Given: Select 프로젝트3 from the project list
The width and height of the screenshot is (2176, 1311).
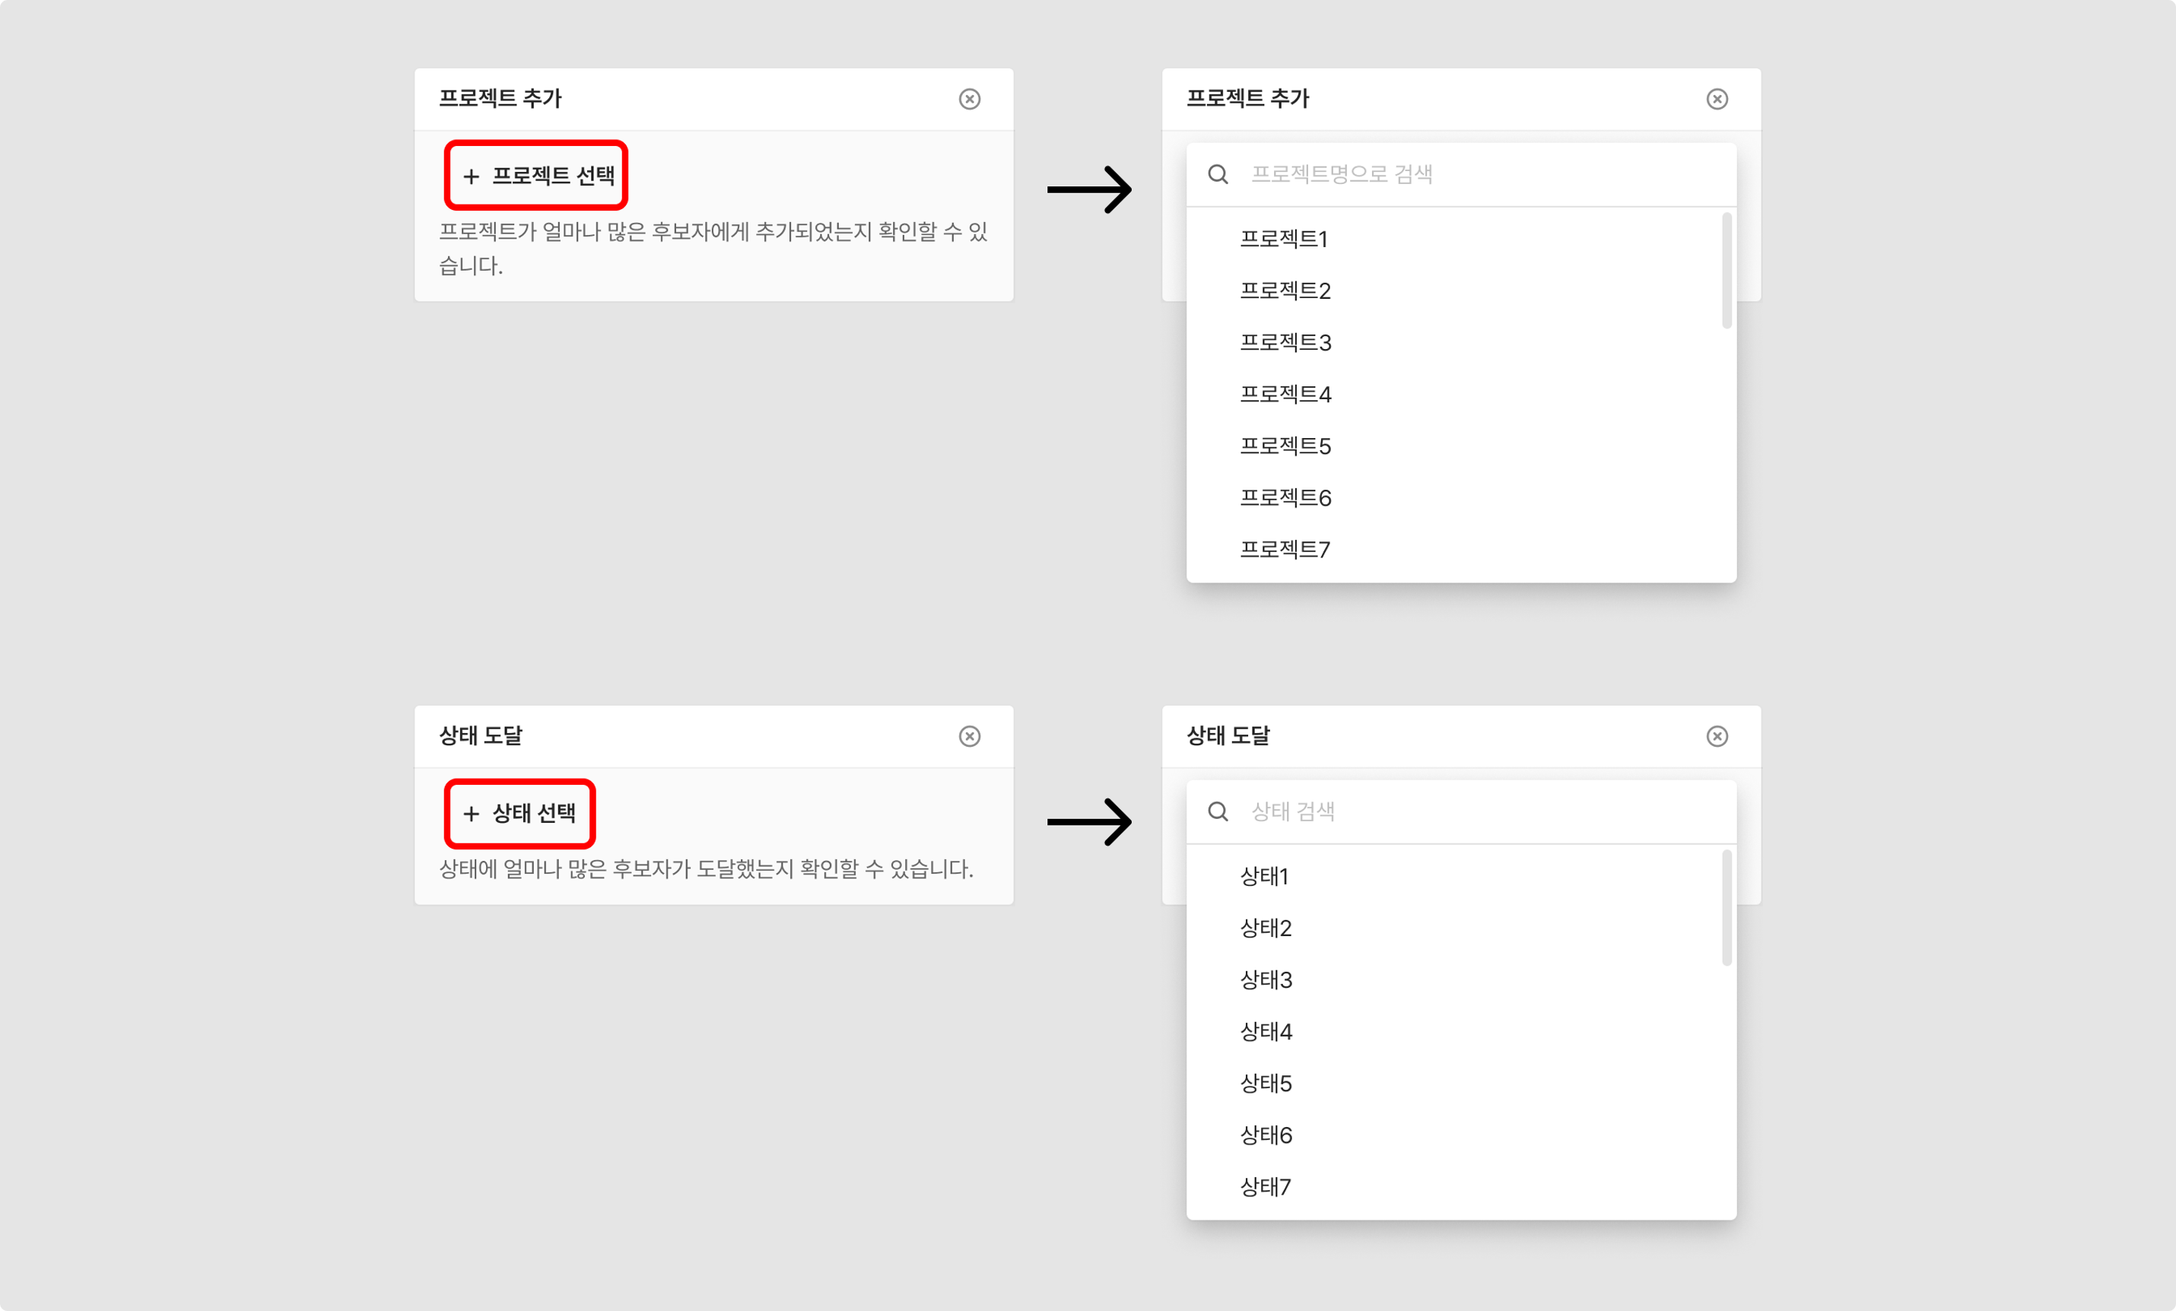Looking at the screenshot, I should (1287, 341).
